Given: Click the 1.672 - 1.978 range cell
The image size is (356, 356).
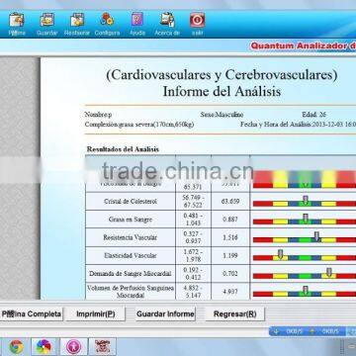Looking at the screenshot, I should tap(193, 255).
